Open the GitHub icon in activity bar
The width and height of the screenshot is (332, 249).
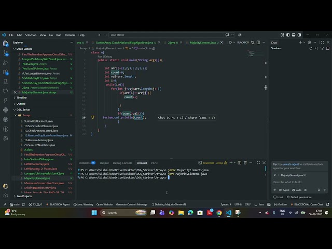[6, 119]
